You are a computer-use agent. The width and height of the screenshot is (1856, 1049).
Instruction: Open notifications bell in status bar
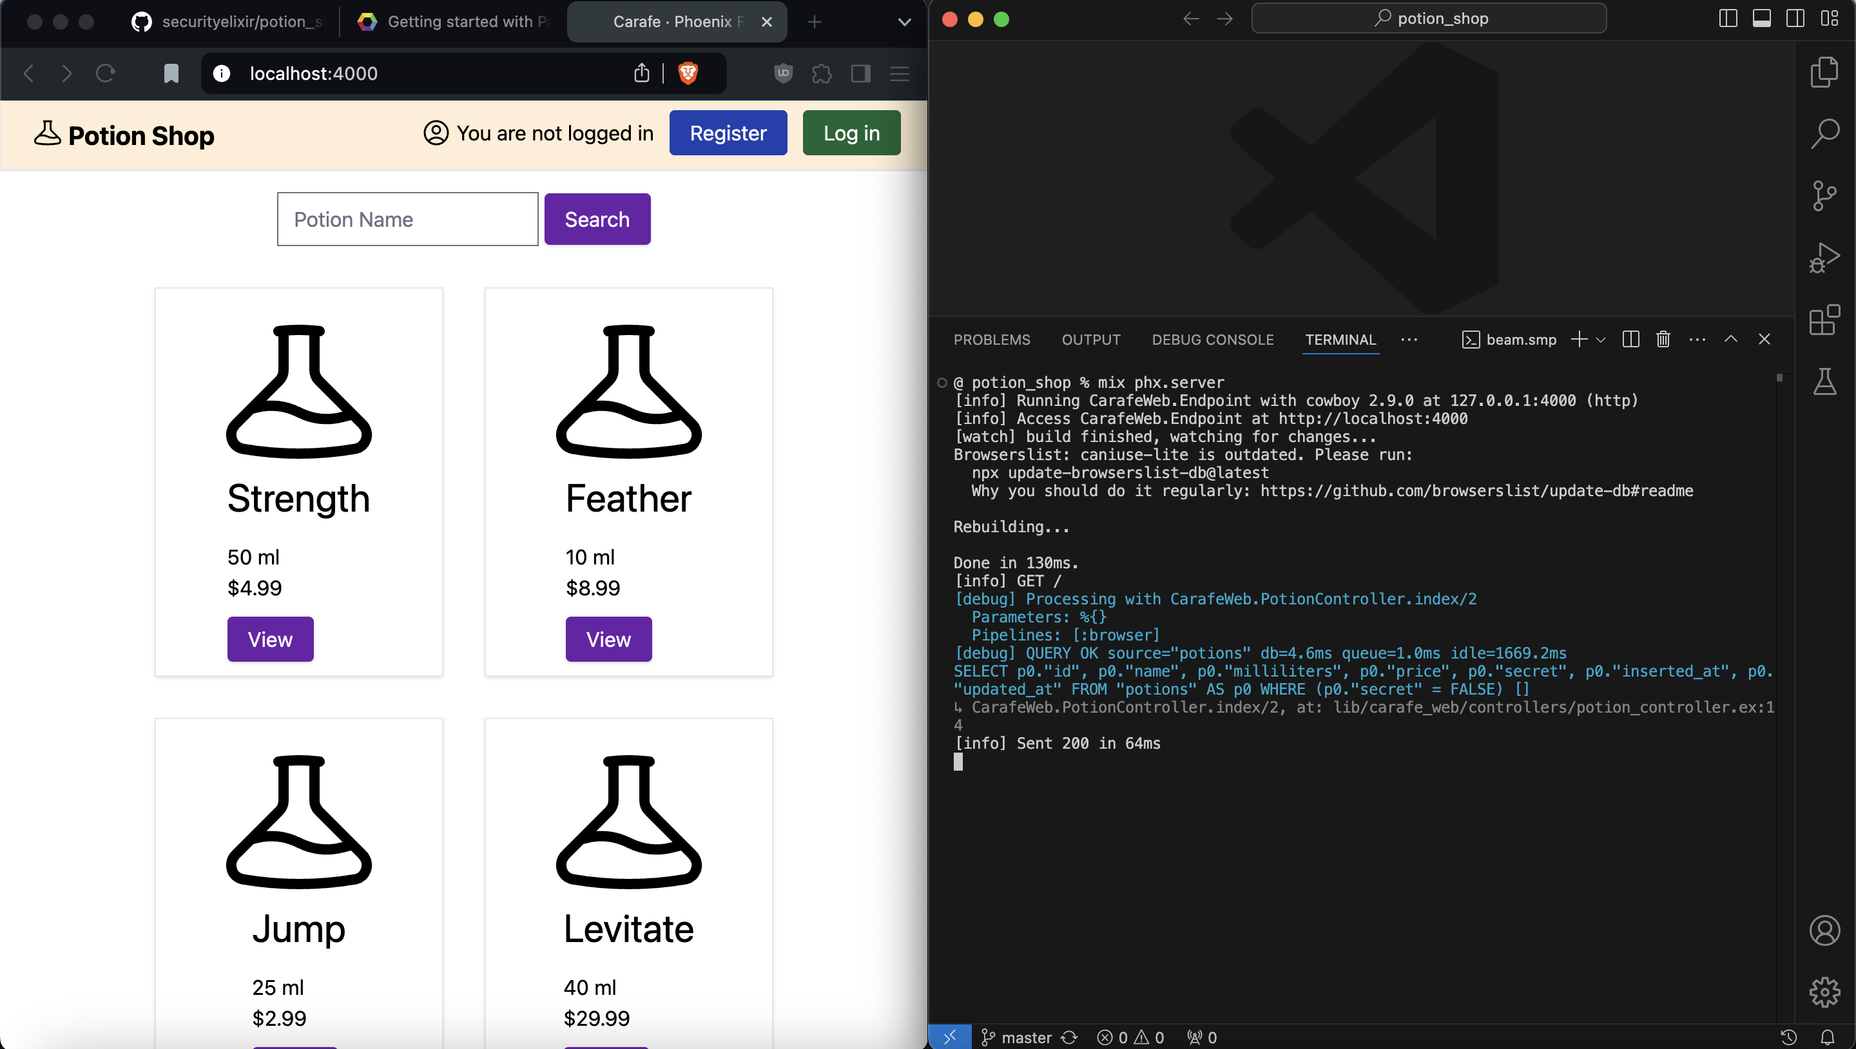pyautogui.click(x=1828, y=1037)
